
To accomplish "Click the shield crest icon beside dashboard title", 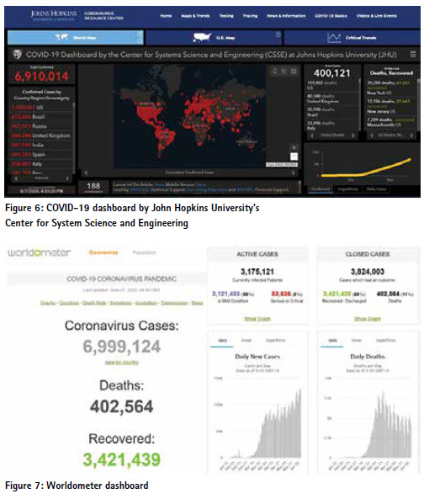I will click(18, 55).
